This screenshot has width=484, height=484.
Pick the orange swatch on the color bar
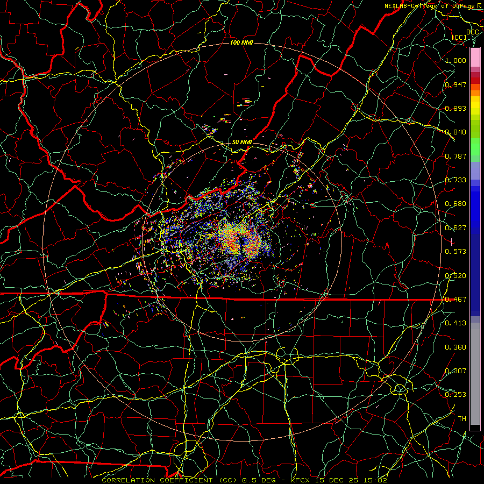pos(475,92)
